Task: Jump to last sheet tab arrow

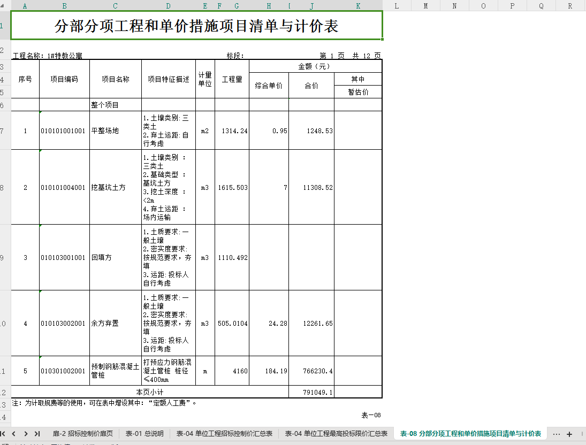Action: (x=37, y=434)
